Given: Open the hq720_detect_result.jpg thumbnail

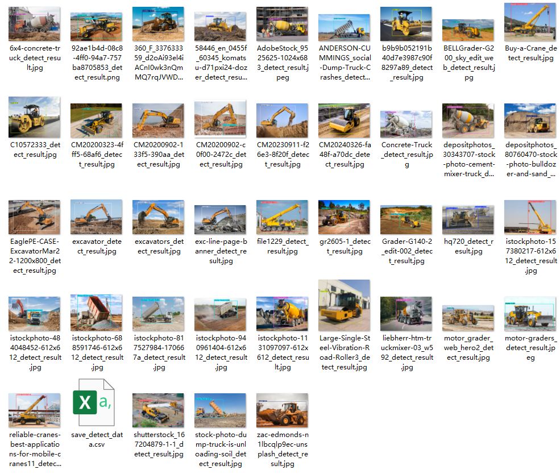Looking at the screenshot, I should point(468,220).
